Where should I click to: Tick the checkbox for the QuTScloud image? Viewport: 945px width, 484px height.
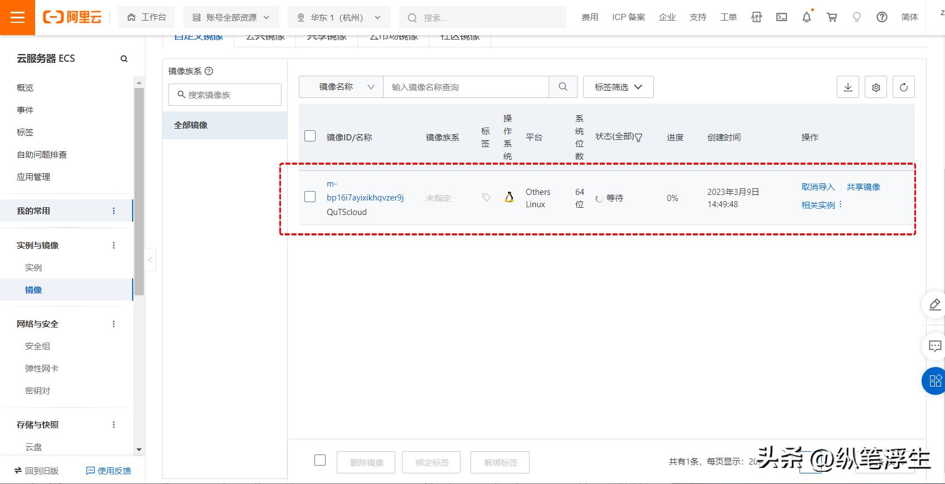pos(310,197)
